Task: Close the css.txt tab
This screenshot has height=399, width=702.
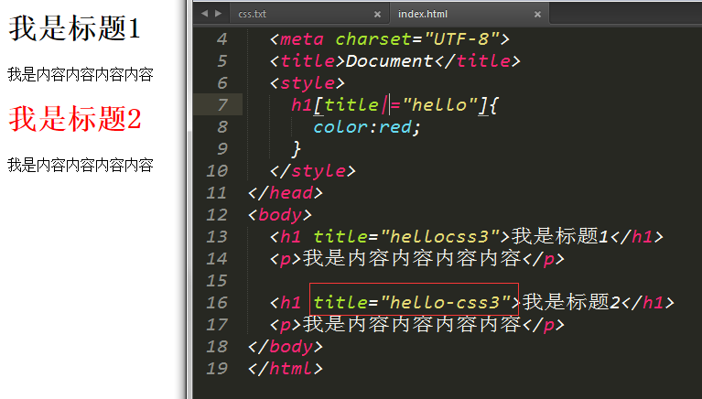Action: pos(377,15)
